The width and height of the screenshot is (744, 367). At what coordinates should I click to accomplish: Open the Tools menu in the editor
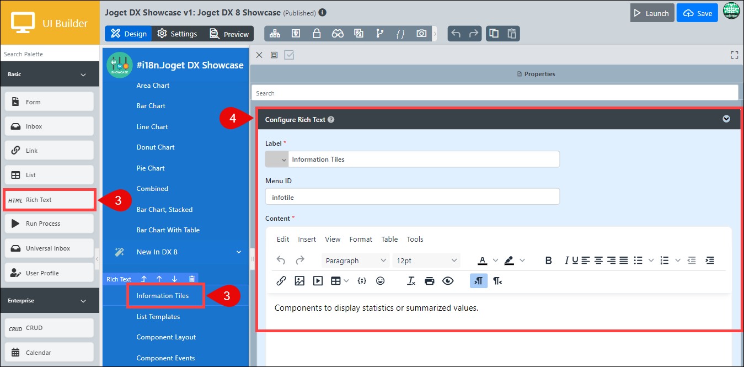point(415,239)
